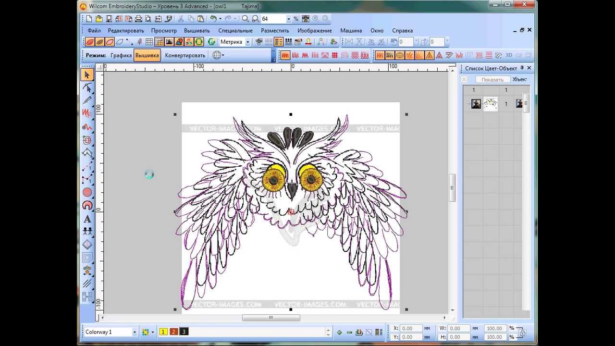Paste from clipboard icon

[200, 19]
